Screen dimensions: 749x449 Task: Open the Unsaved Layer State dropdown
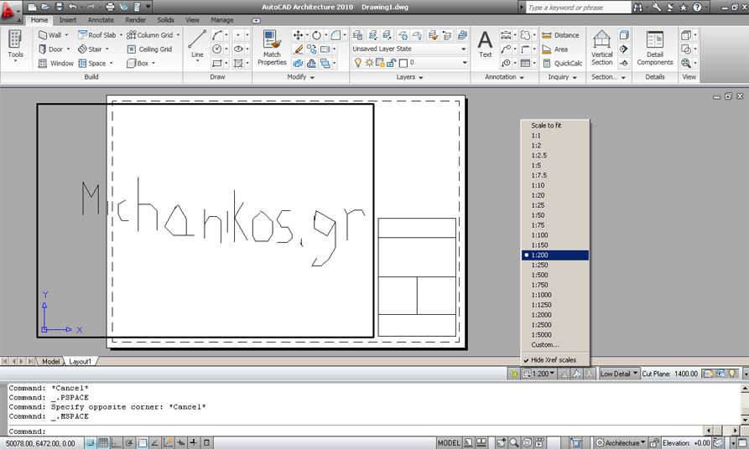tap(409, 49)
